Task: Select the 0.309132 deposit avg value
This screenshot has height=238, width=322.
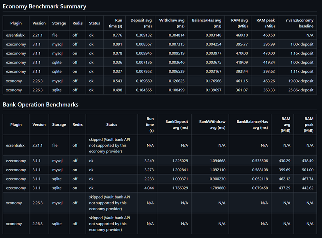Action: point(144,35)
